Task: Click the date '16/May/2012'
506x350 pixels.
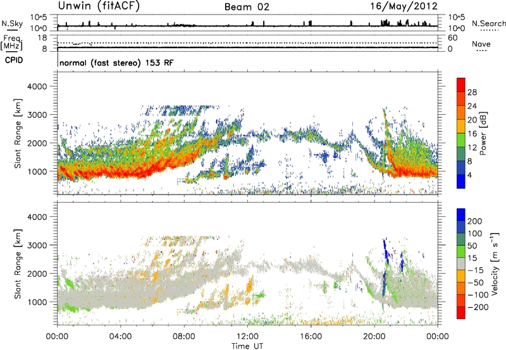Action: coord(404,6)
